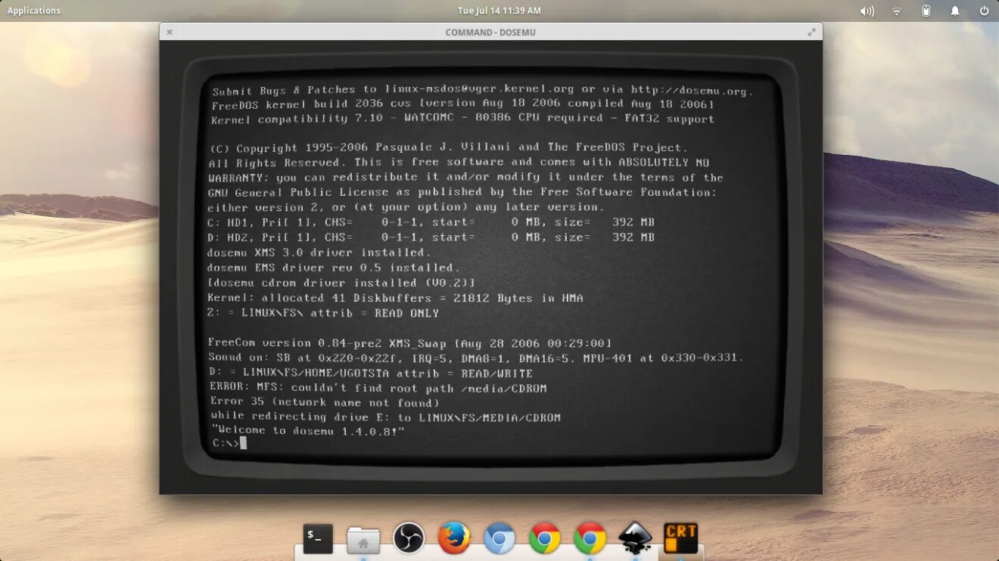Click the "GNU General Public License" line

[x=462, y=192]
